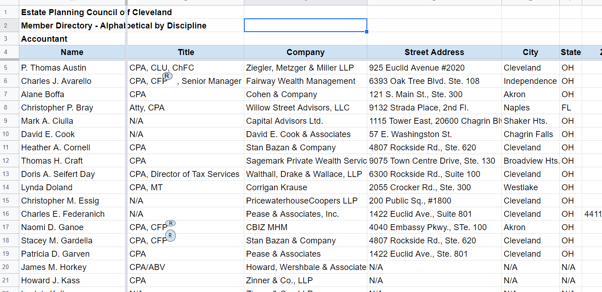Click the "Accountant" cell in row 3
This screenshot has width=602, height=292.
pos(44,39)
